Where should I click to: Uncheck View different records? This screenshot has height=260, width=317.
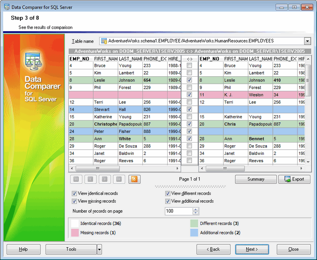(x=168, y=194)
